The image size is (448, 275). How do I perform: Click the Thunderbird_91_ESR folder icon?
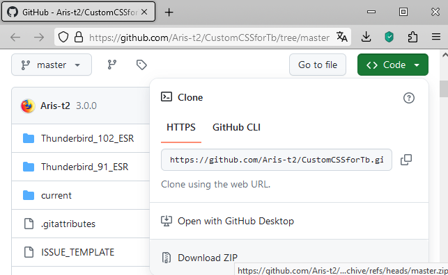coord(29,167)
